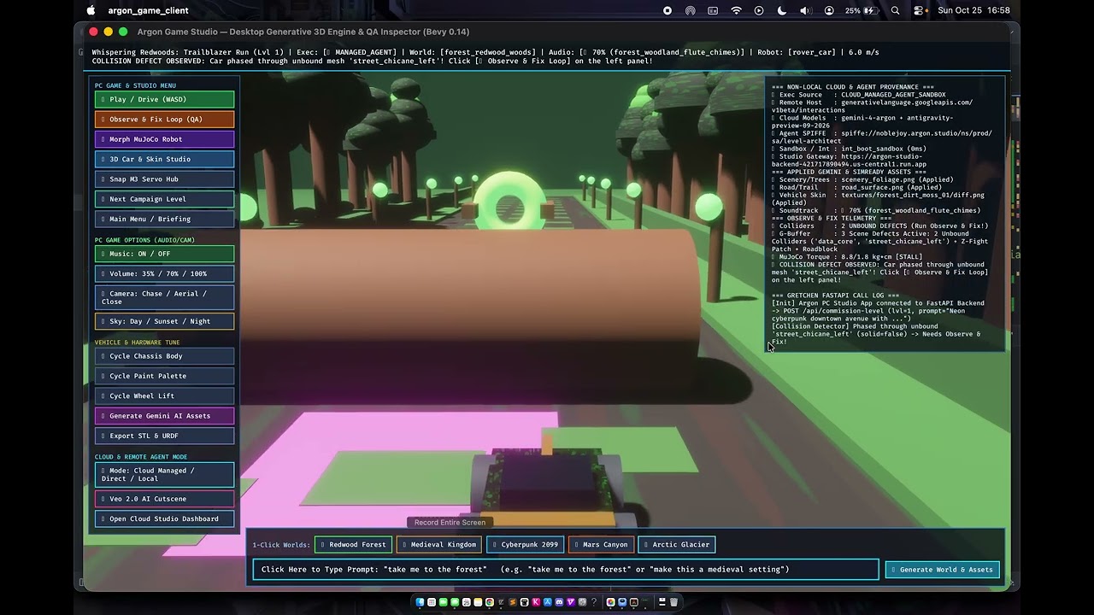
Task: Select Redwood Forest world preset
Action: (353, 544)
